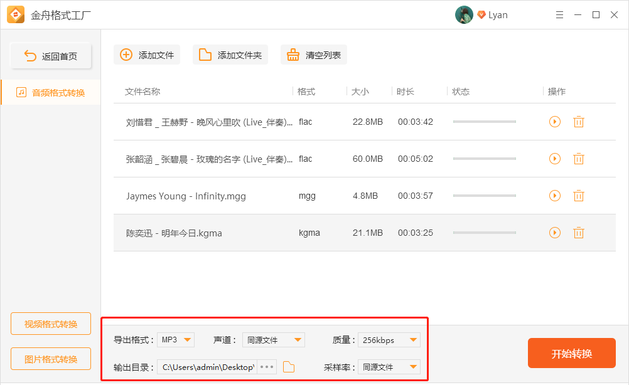Play the 晚风心里吹 track preview

coord(554,122)
